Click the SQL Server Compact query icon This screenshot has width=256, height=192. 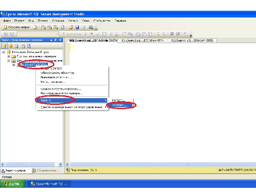(x=63, y=27)
